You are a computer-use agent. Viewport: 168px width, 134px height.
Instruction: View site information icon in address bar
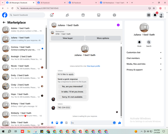click(18, 8)
